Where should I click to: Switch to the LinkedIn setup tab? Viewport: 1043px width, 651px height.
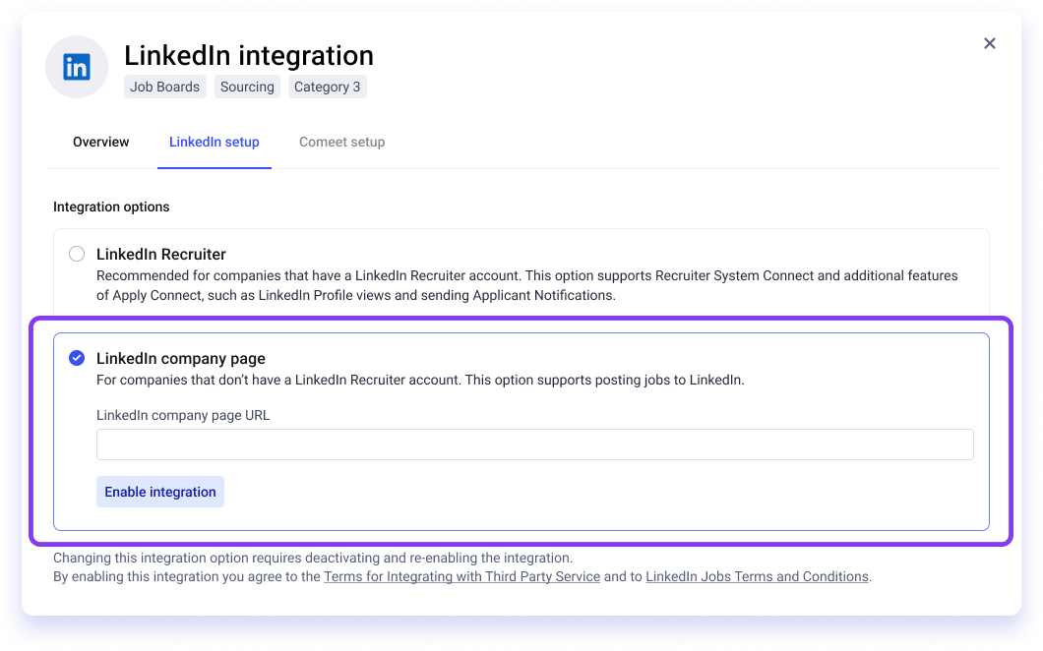click(x=215, y=142)
